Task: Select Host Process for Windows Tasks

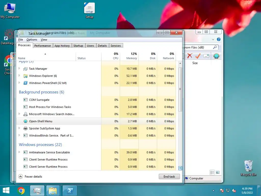Action: pyautogui.click(x=96, y=107)
